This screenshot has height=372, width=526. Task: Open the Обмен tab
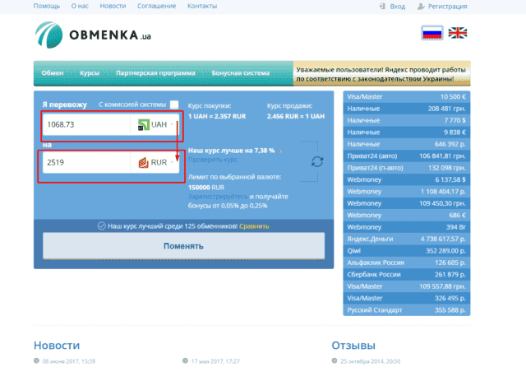click(x=53, y=73)
